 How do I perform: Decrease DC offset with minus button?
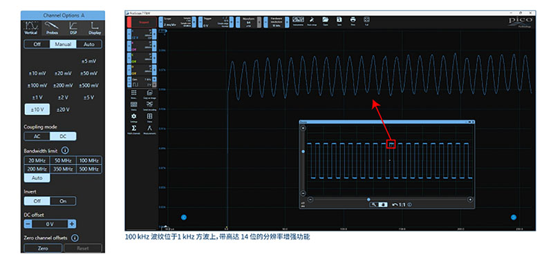(28, 224)
